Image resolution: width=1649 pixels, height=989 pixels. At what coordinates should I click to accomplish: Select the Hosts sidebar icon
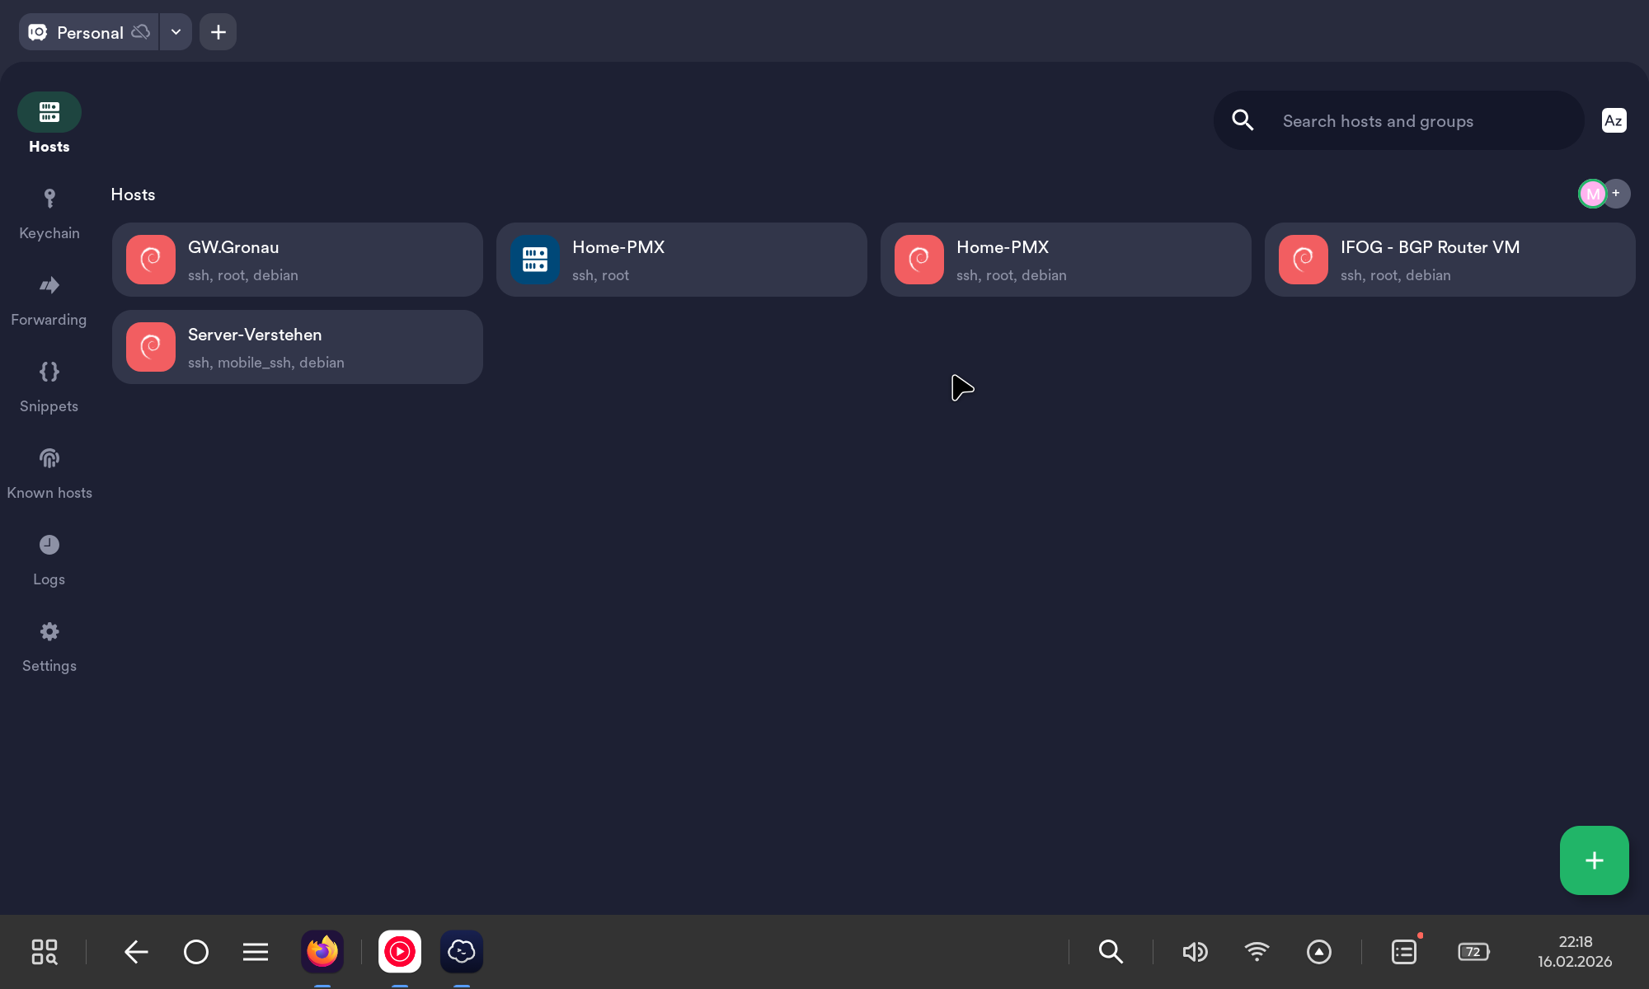(49, 113)
